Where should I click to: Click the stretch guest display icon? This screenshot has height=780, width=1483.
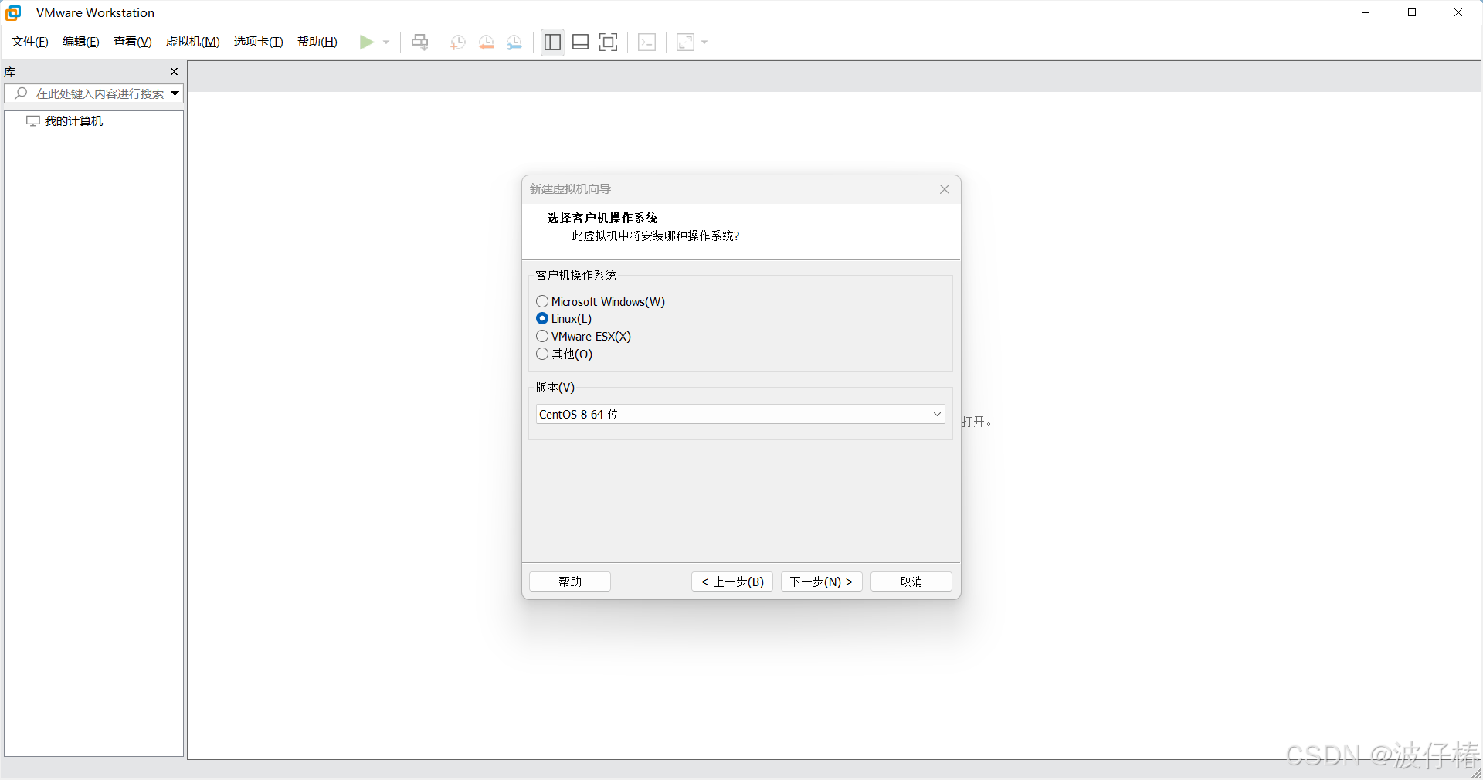[685, 42]
